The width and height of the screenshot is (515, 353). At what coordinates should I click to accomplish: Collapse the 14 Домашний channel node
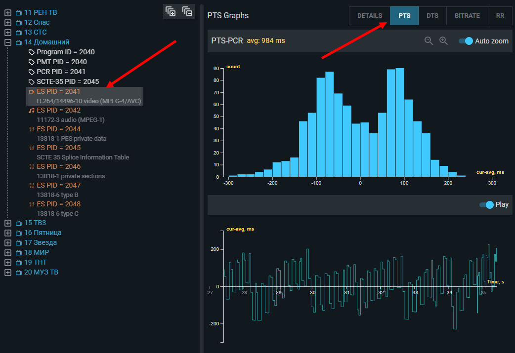pyautogui.click(x=8, y=42)
